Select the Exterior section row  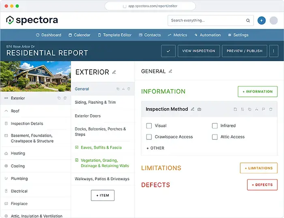point(36,98)
